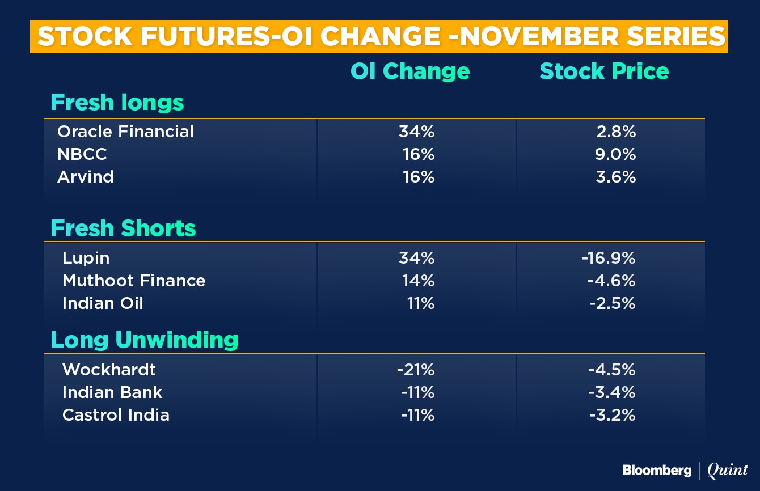Screen dimensions: 760x491
Task: Click the Bloomberg logo text
Action: pyautogui.click(x=657, y=470)
